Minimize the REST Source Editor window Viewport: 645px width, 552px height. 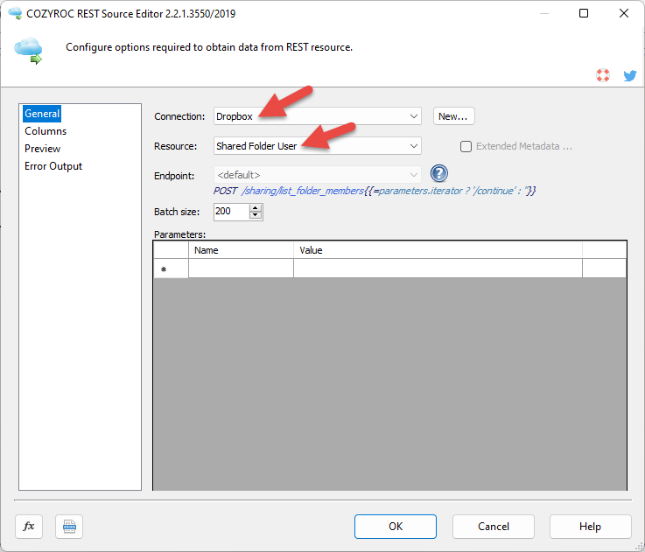click(x=544, y=13)
